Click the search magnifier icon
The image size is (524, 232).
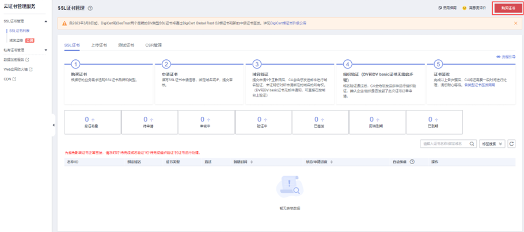[x=472, y=144]
